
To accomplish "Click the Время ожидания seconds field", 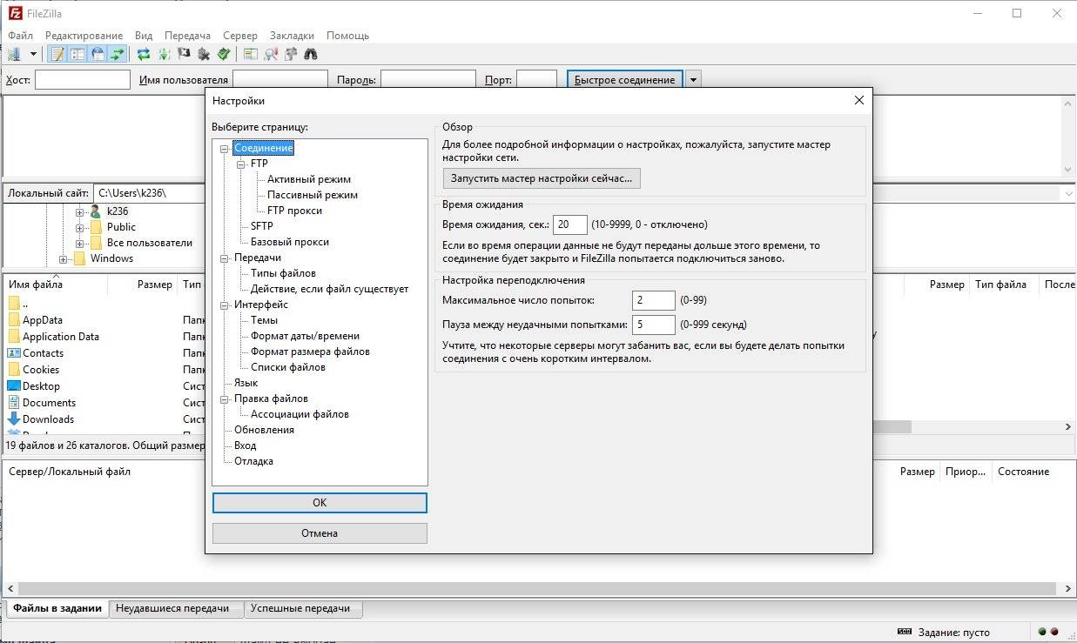I will point(570,224).
